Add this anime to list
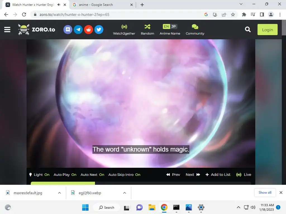Viewport: 286px width, 214px height. tap(218, 175)
